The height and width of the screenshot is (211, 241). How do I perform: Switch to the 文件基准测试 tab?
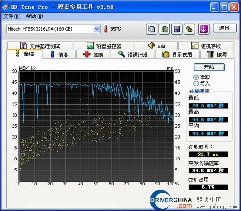point(40,46)
